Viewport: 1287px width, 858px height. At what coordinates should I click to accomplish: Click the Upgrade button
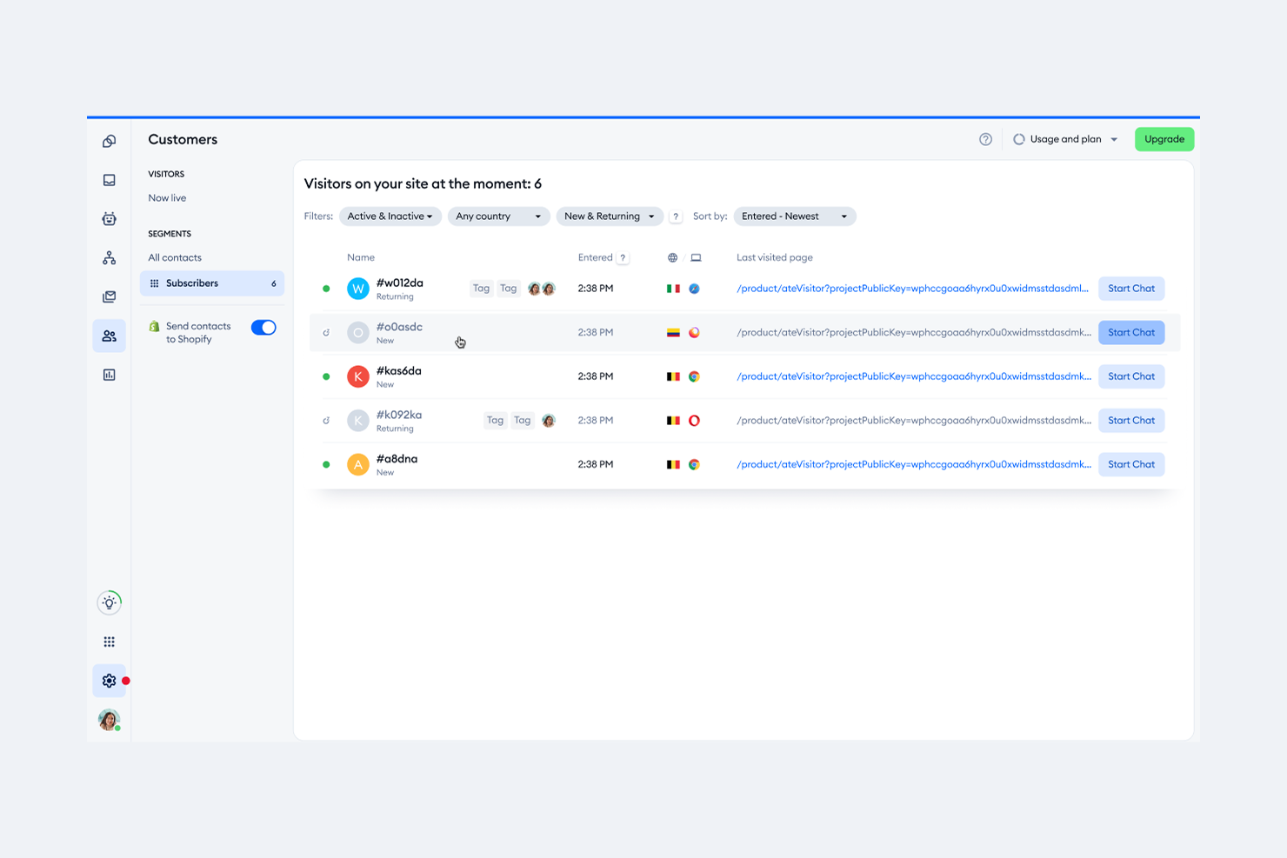(1164, 138)
